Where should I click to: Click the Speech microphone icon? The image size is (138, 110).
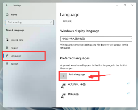coord(7,64)
